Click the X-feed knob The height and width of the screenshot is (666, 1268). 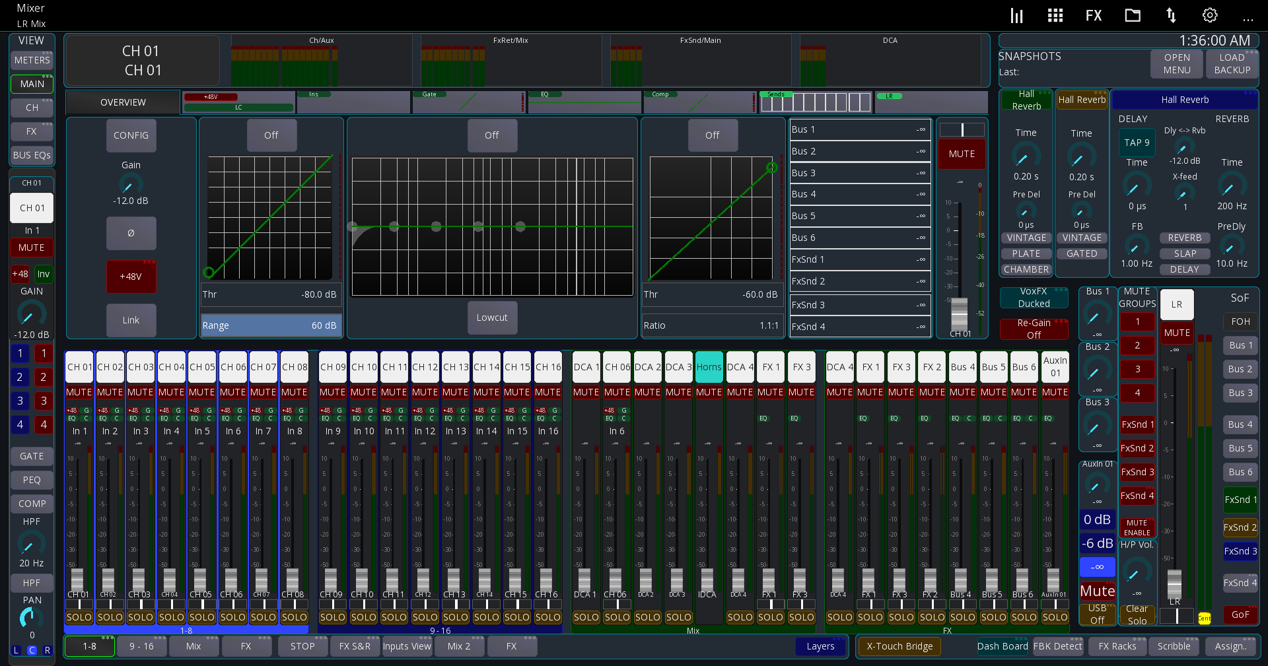(1183, 193)
